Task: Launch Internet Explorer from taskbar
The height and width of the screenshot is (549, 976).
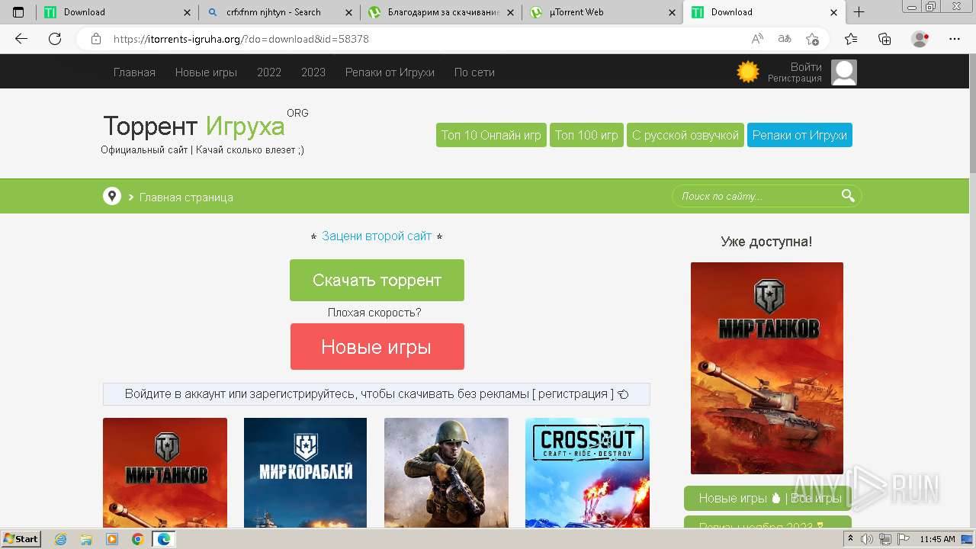Action: coord(61,539)
